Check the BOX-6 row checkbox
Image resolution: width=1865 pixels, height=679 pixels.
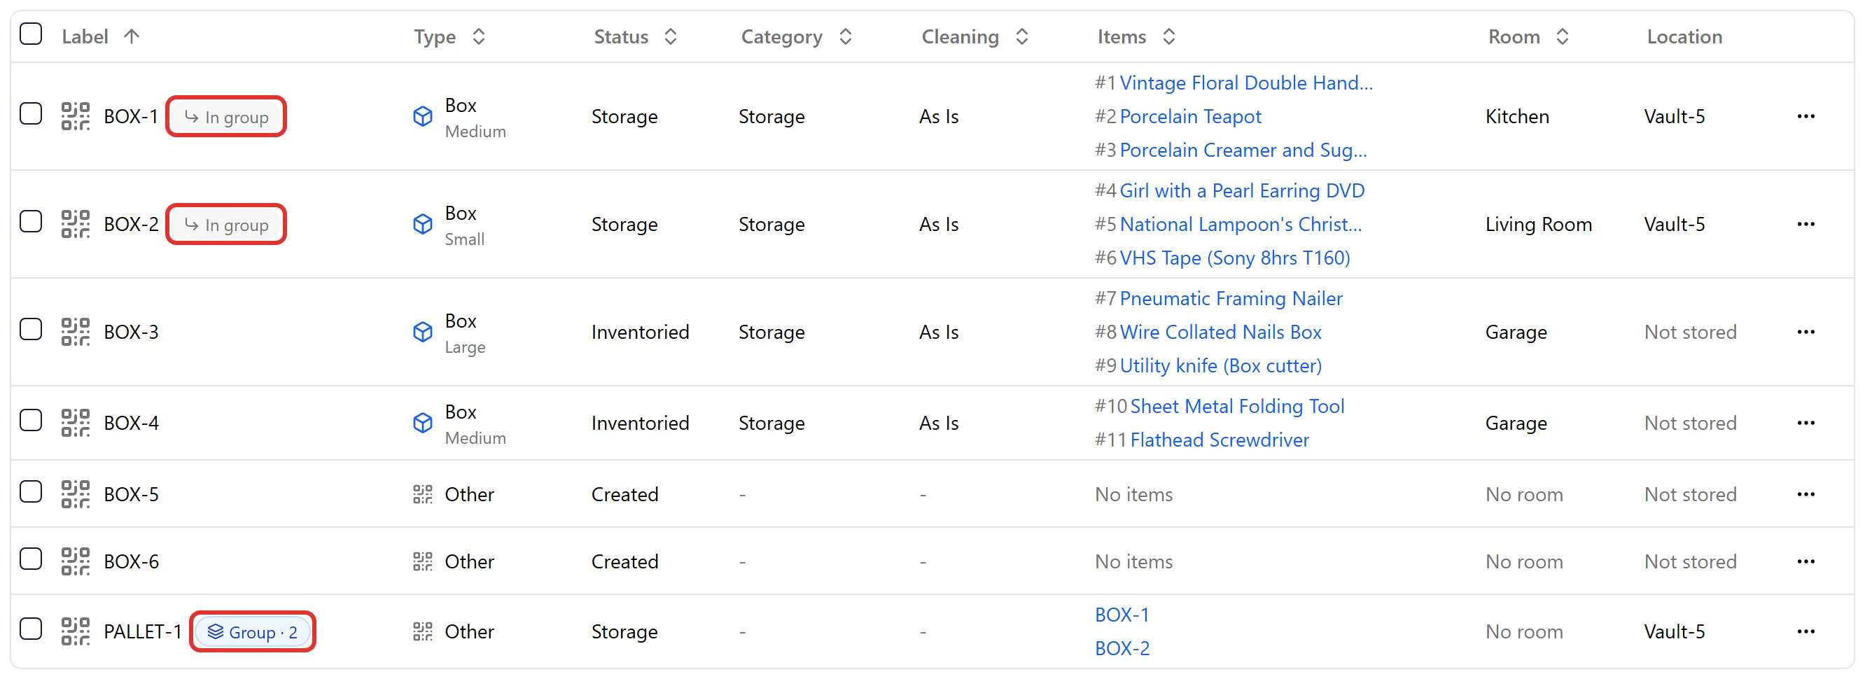click(x=30, y=559)
